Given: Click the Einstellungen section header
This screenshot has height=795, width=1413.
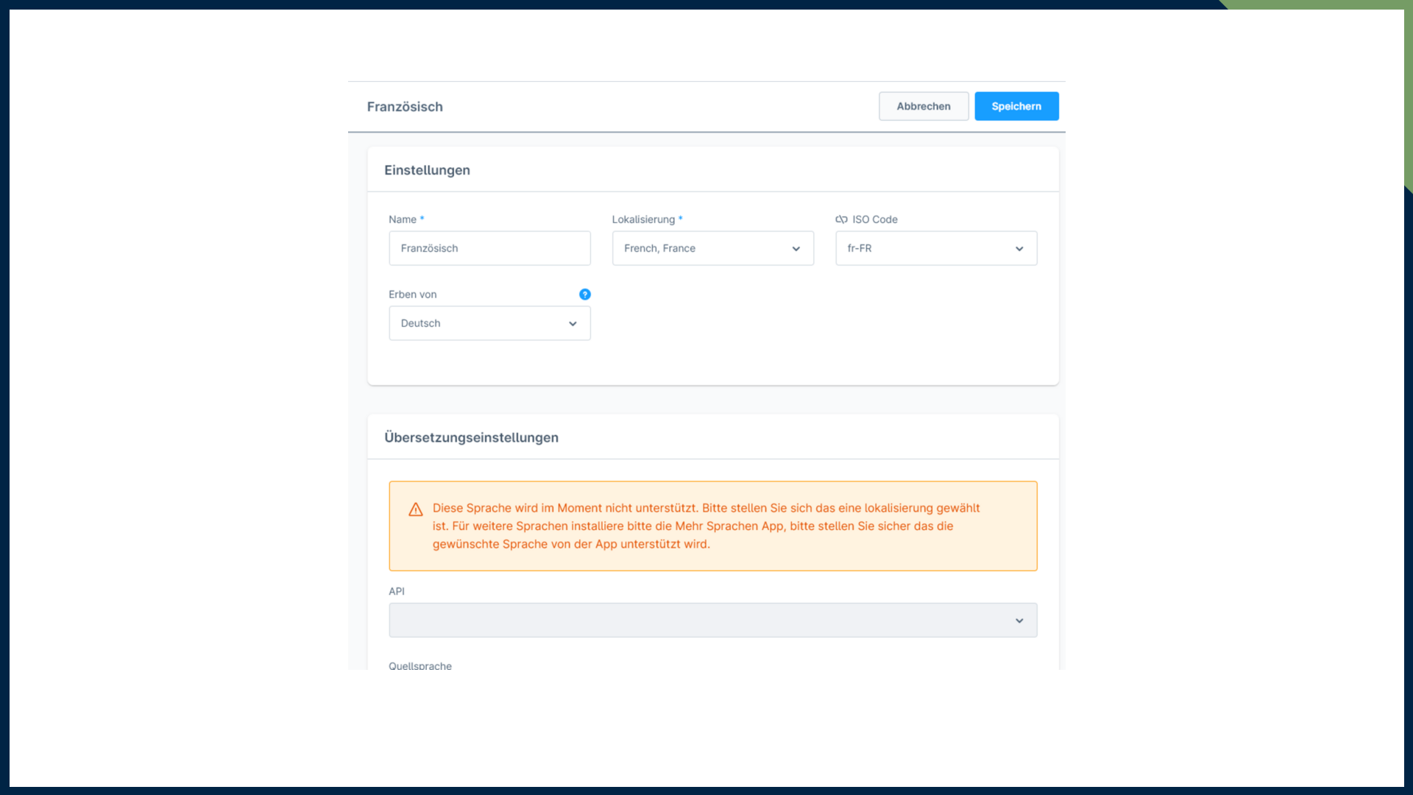Looking at the screenshot, I should point(427,170).
